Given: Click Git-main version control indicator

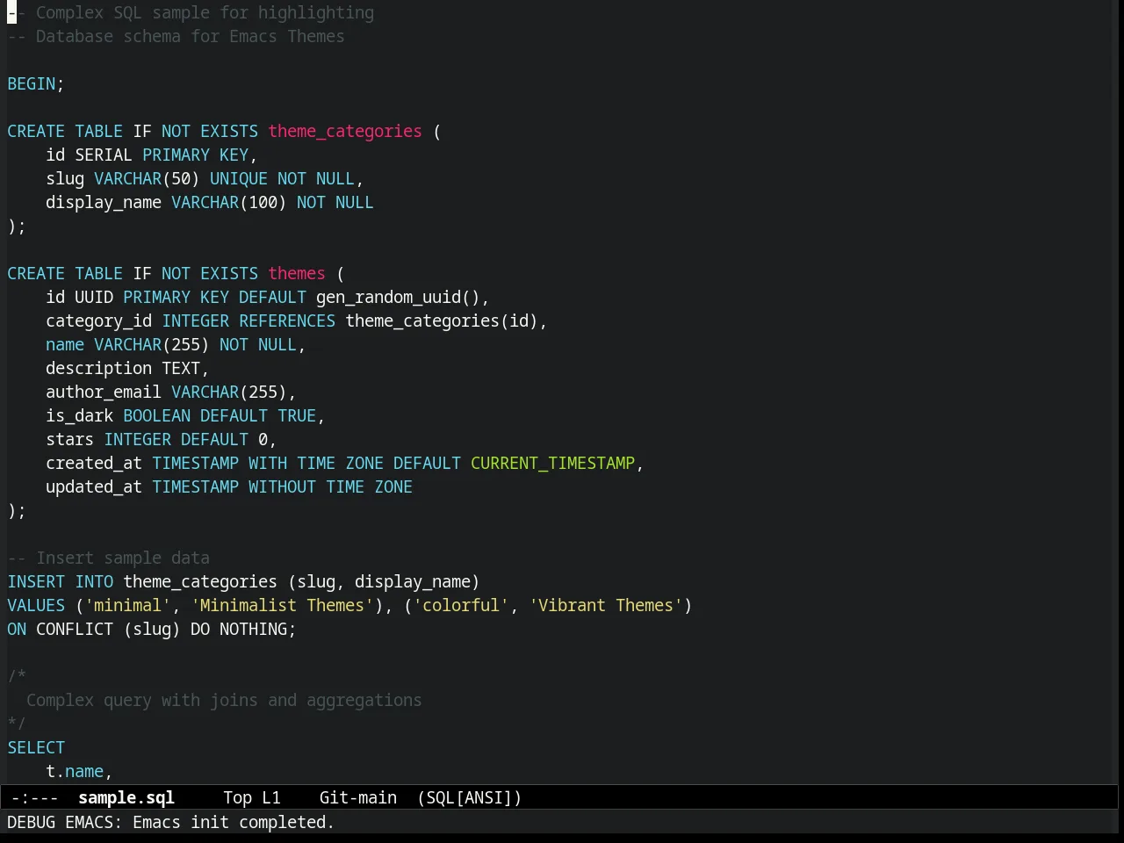Looking at the screenshot, I should (x=358, y=797).
